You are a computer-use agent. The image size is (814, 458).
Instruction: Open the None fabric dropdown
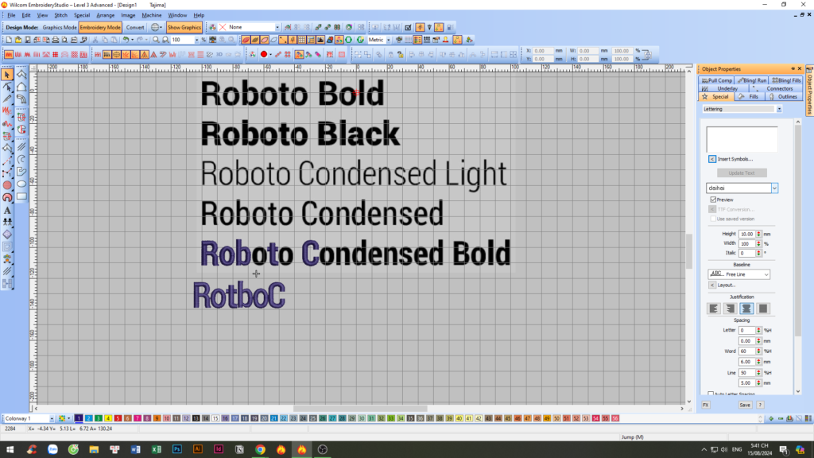pos(277,27)
